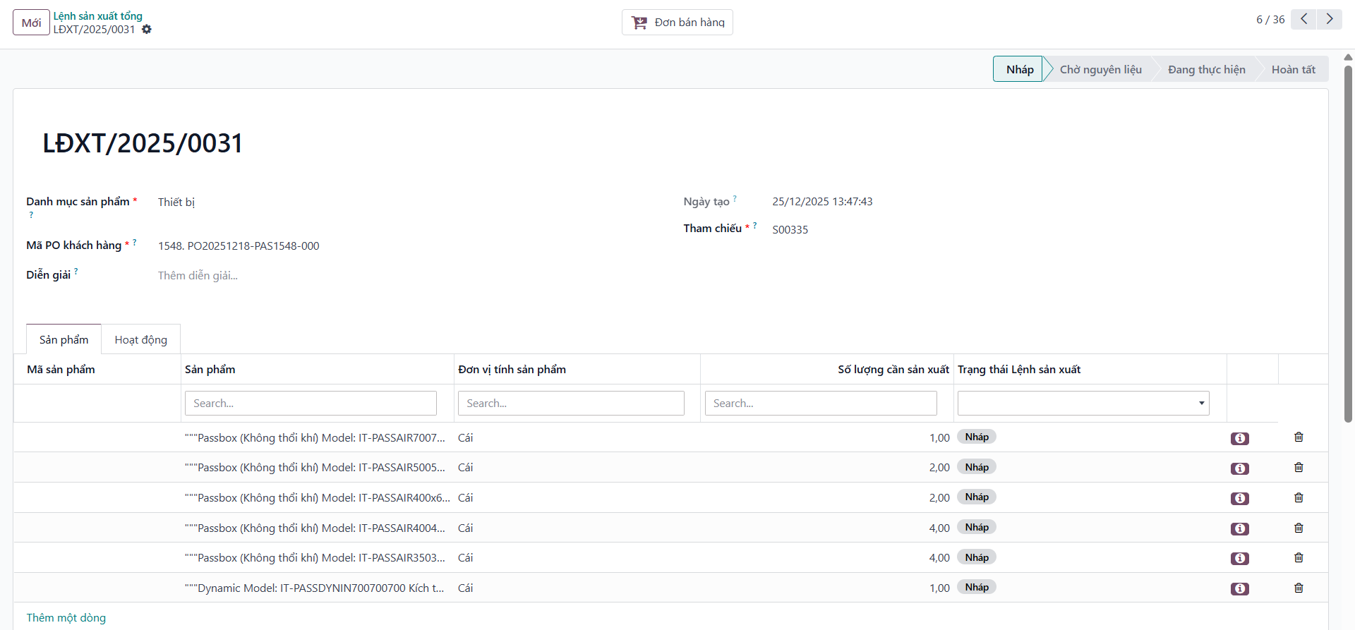This screenshot has width=1355, height=630.
Task: Delete the PASSAIR5005 product line
Action: [1299, 468]
